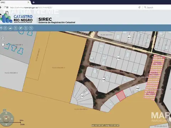Click parcel label 19-3-D-004-040-0

point(11,73)
